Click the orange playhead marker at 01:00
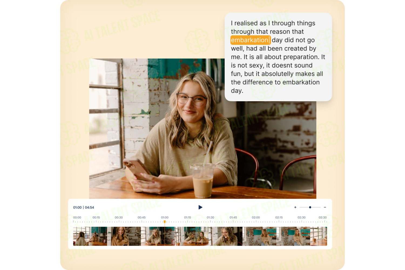This screenshot has height=270, width=405. pos(165,222)
